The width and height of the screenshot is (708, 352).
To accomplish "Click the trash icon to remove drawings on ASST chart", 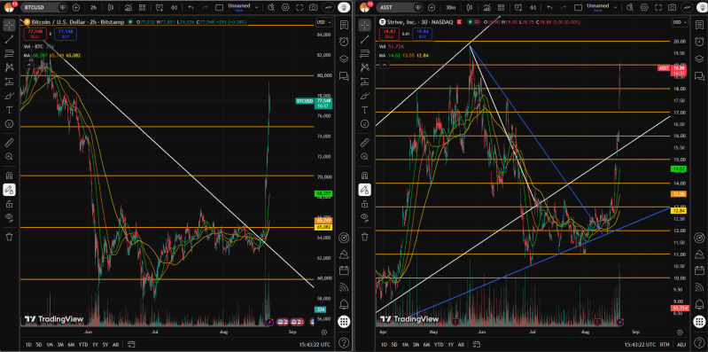I will (x=364, y=237).
